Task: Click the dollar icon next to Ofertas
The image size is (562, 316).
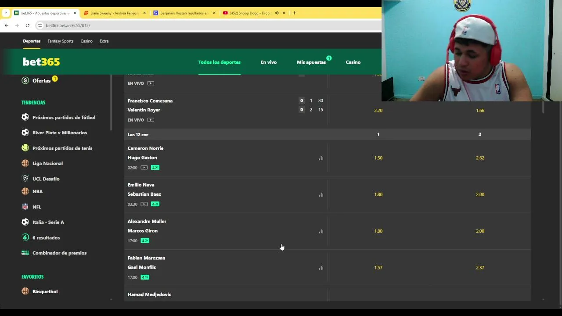Action: [25, 80]
